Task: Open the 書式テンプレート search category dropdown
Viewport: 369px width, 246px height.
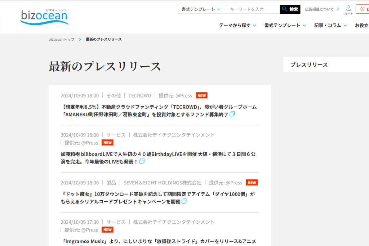Action: point(201,9)
